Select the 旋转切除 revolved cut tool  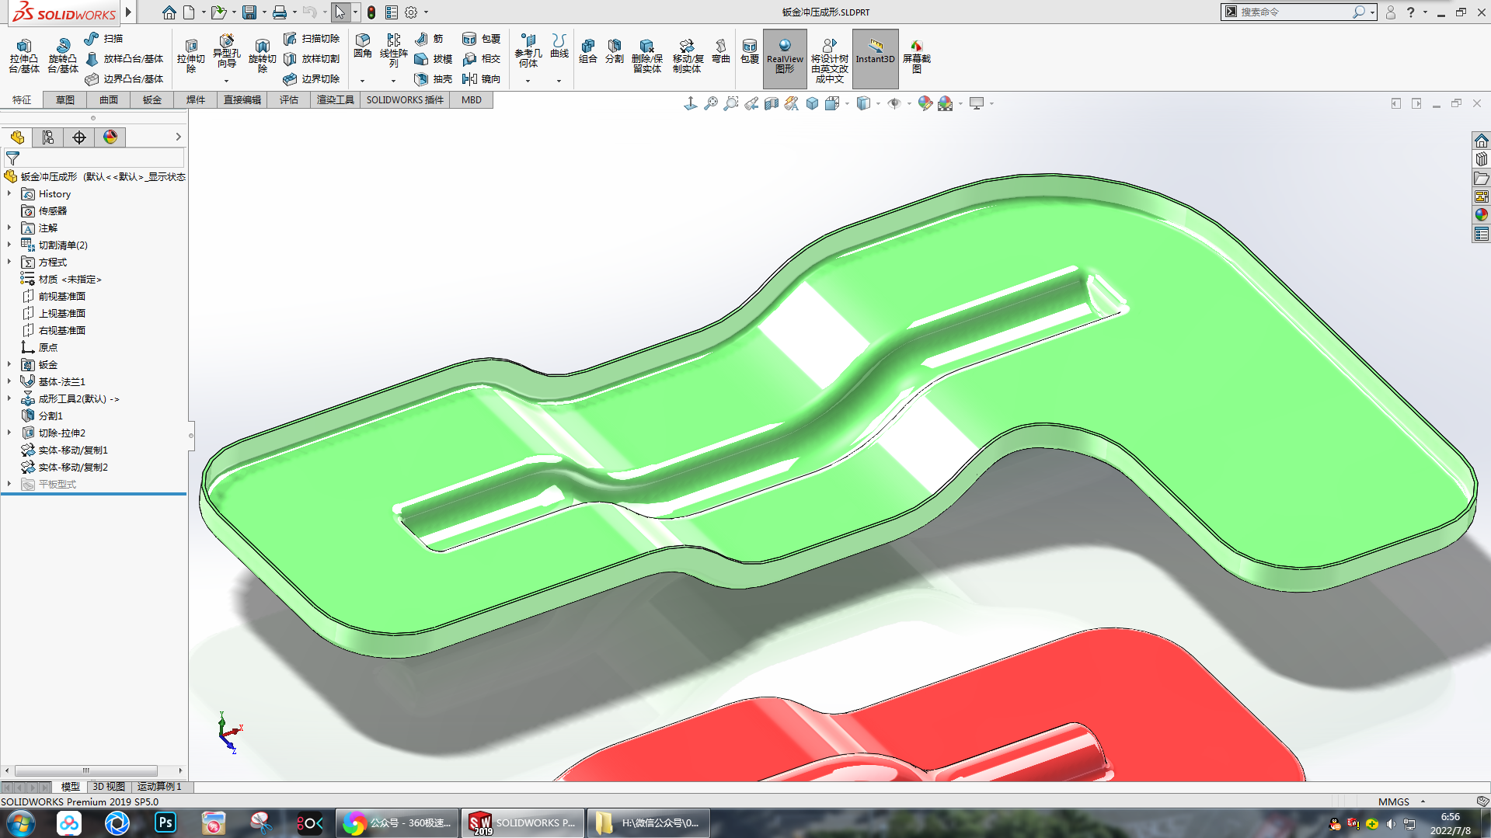tap(263, 56)
